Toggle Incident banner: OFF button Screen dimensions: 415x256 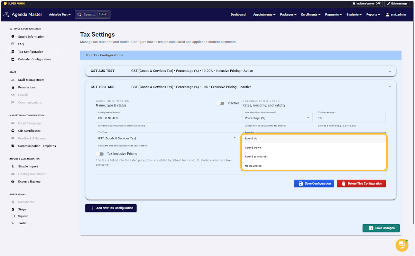click(366, 3)
